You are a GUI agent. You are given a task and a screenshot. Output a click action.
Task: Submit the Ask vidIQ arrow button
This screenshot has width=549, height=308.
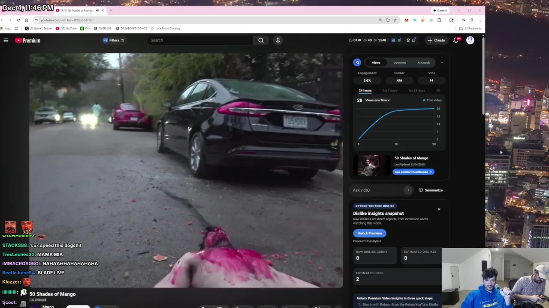(408, 190)
